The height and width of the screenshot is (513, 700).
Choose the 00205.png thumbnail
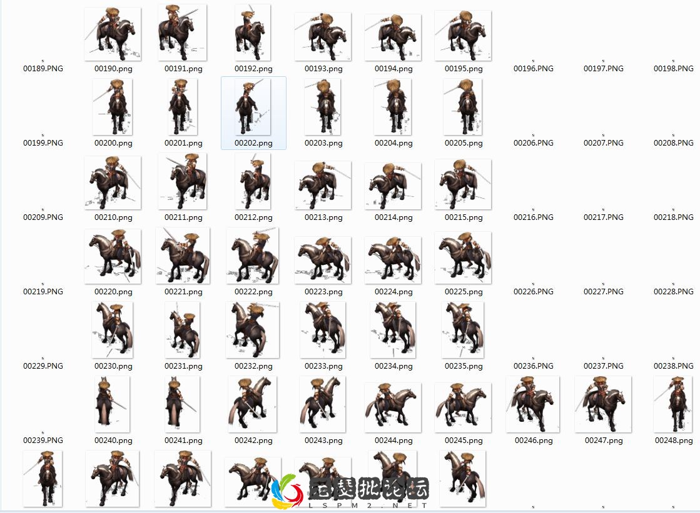tap(463, 107)
